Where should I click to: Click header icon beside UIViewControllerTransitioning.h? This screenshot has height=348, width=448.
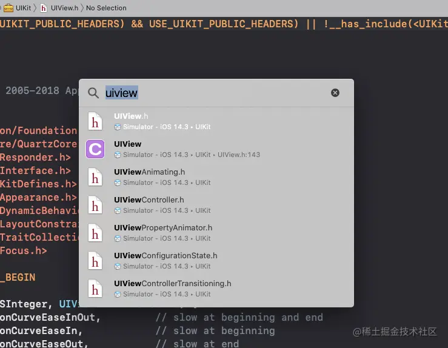[x=95, y=289]
